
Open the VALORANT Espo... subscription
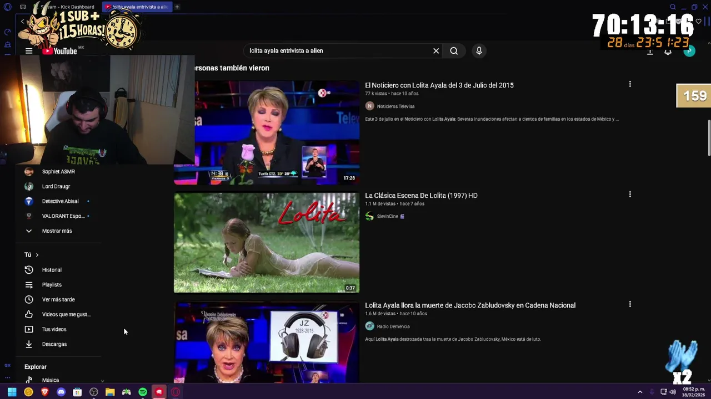[63, 216]
